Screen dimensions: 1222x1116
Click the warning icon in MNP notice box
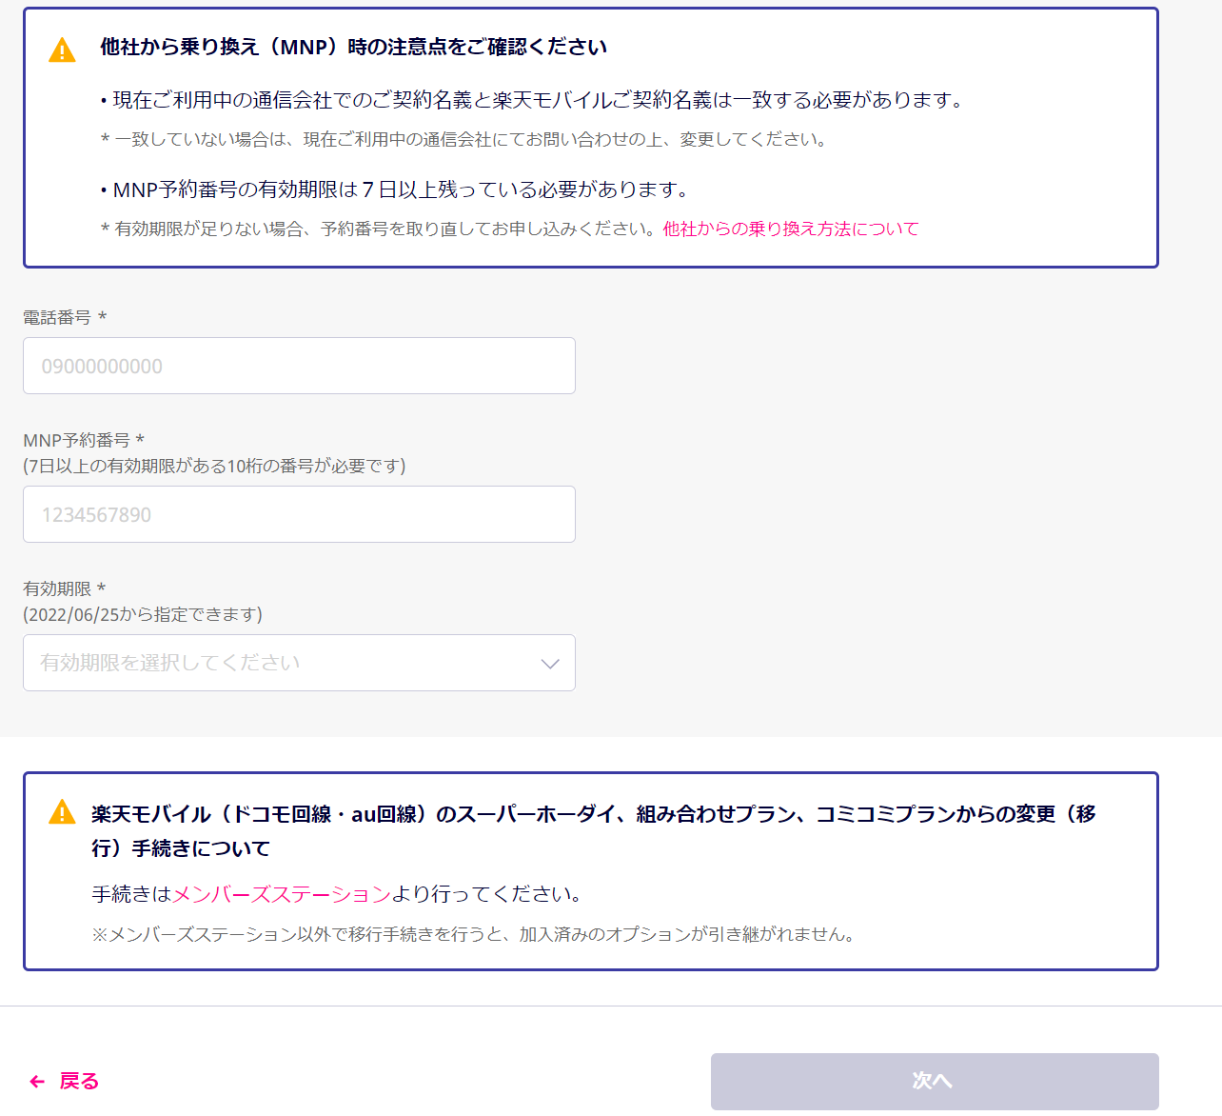pyautogui.click(x=62, y=50)
